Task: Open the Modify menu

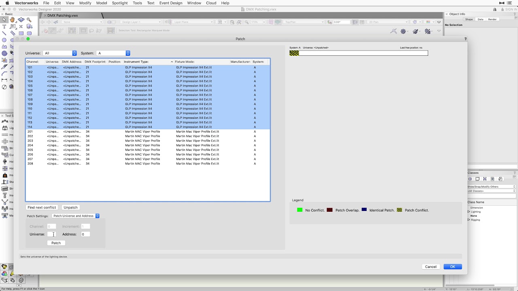Action: (x=85, y=3)
